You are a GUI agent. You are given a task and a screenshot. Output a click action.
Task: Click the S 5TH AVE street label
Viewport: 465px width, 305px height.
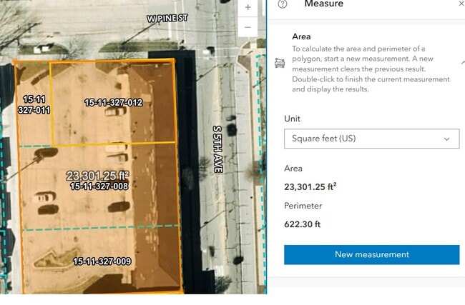pos(217,149)
